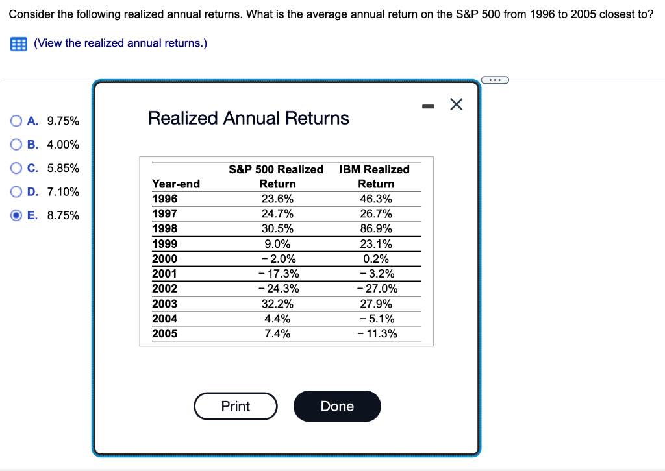665x471 pixels.
Task: Click the Print button
Action: [x=235, y=406]
